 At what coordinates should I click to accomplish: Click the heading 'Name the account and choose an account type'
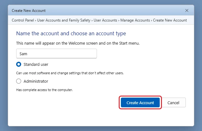coord(71,33)
